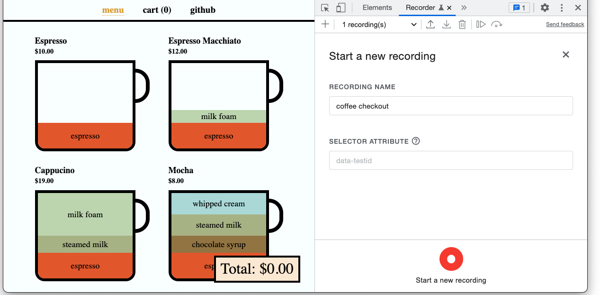Click the Cappucino heading text
The height and width of the screenshot is (295, 601).
(54, 170)
